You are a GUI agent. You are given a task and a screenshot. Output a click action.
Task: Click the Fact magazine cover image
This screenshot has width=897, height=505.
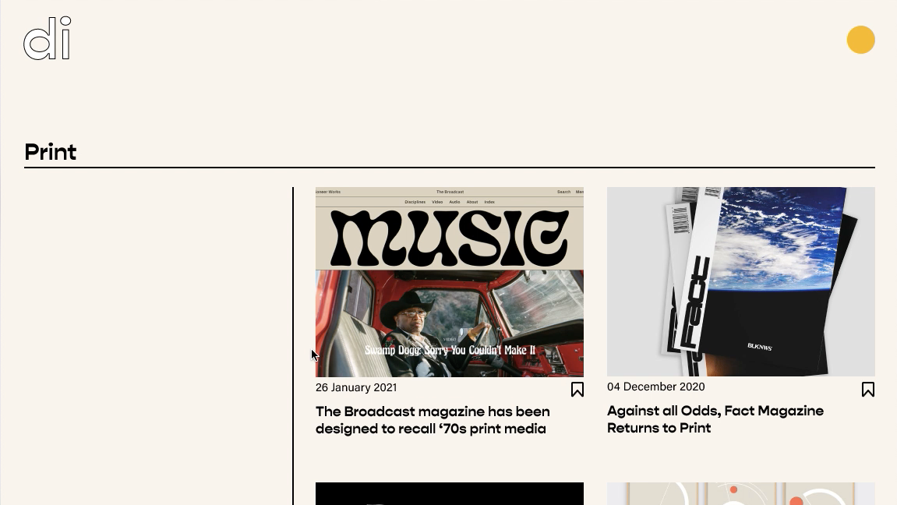pos(741,281)
